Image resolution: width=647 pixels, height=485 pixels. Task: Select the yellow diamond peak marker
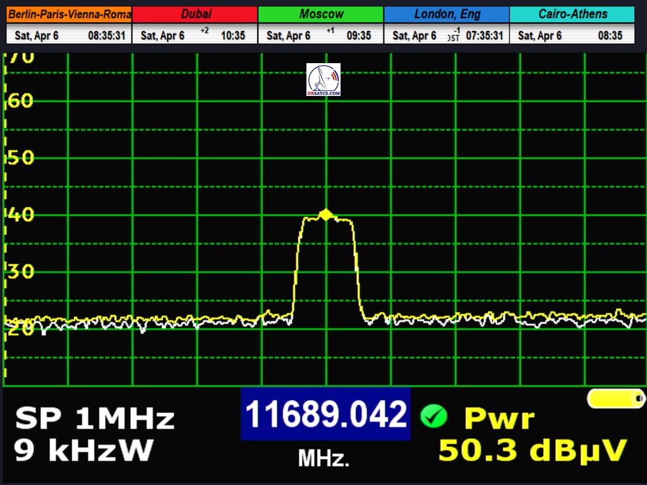[x=325, y=215]
